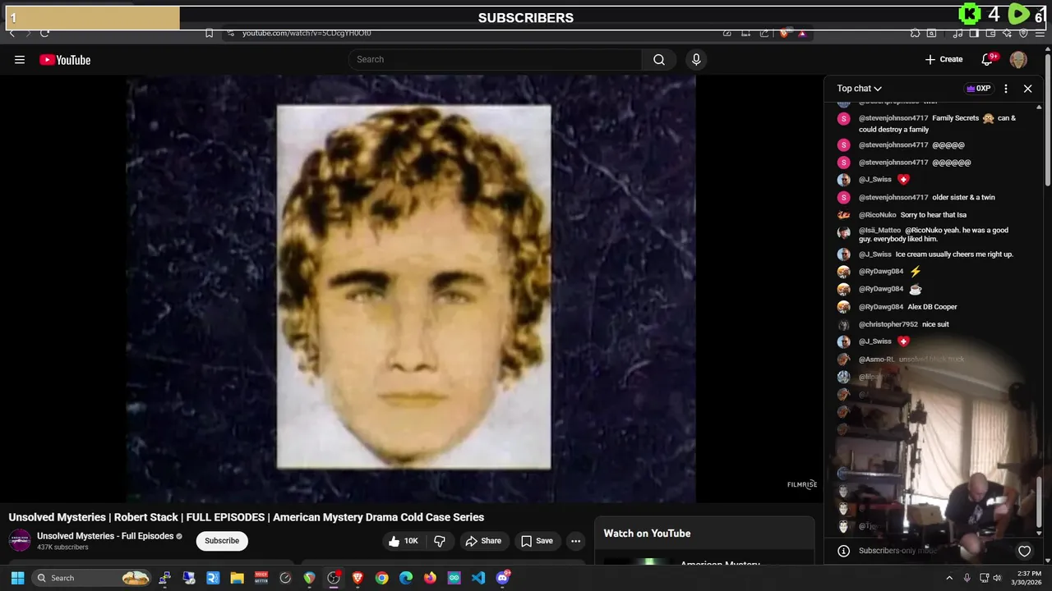Click chat message "nice suit"
Viewport: 1052px width, 591px height.
point(935,324)
